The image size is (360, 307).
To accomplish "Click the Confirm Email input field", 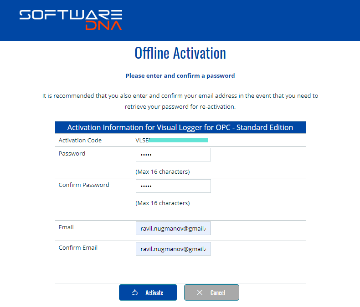I will pos(173,249).
